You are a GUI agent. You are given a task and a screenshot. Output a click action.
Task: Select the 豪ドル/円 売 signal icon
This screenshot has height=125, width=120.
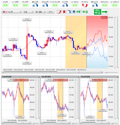[35, 5]
